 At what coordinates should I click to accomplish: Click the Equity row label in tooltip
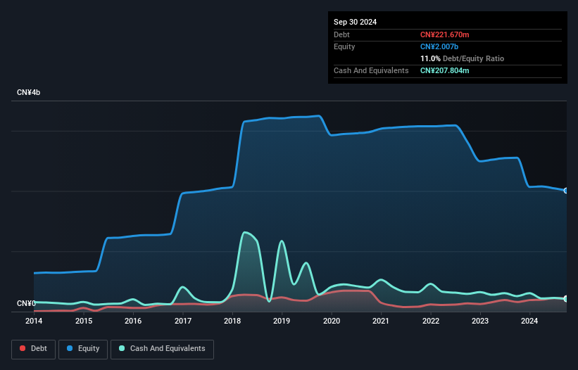(344, 46)
